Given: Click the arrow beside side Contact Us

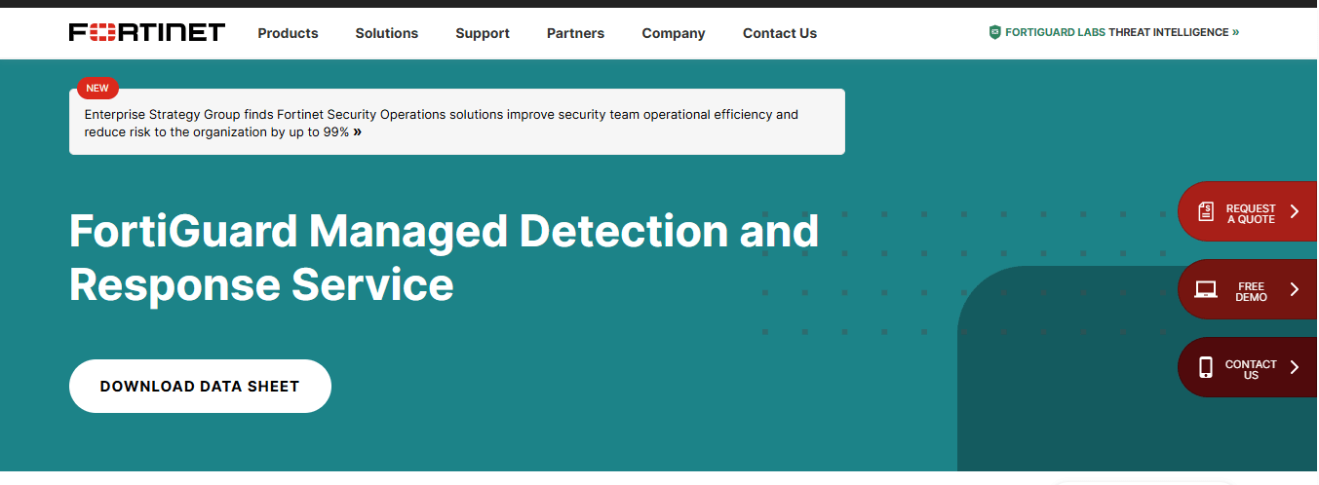Looking at the screenshot, I should pyautogui.click(x=1295, y=367).
